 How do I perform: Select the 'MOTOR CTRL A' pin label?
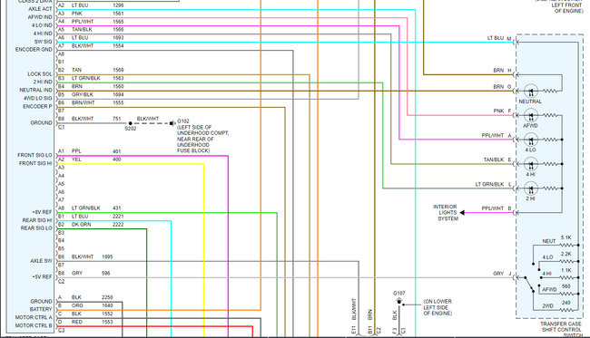coord(34,318)
